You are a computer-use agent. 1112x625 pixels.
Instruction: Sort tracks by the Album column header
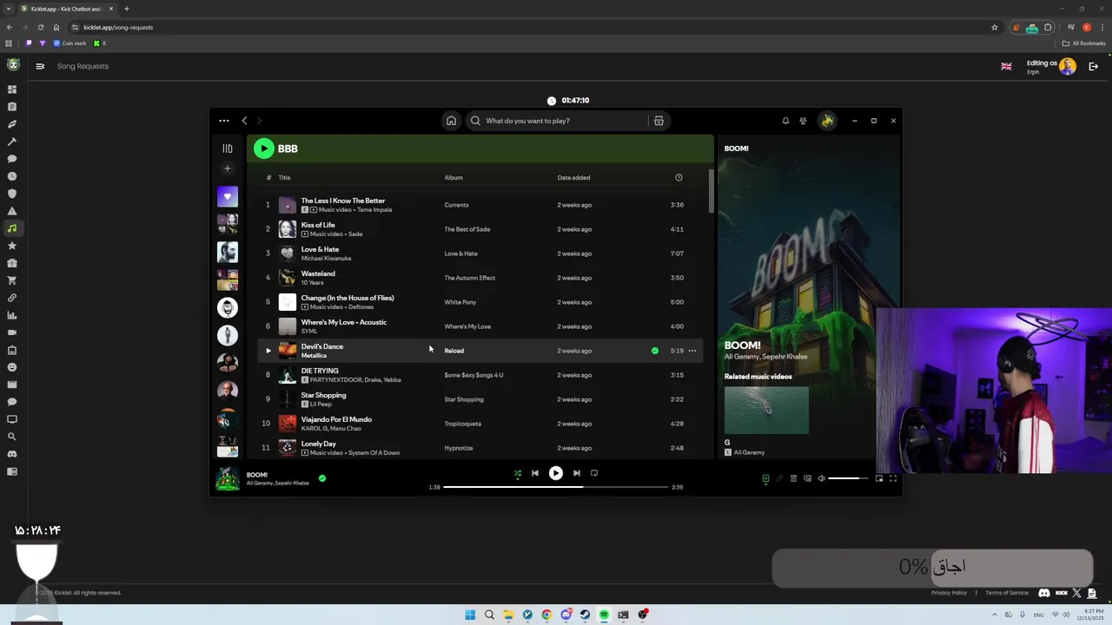coord(453,178)
